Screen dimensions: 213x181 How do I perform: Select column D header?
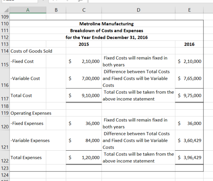coord(138,10)
